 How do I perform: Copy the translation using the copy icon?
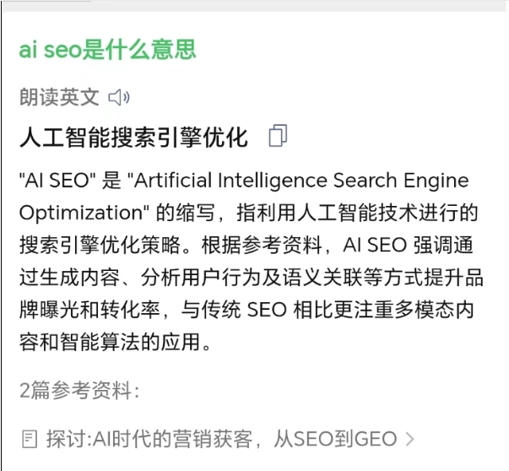[x=278, y=136]
